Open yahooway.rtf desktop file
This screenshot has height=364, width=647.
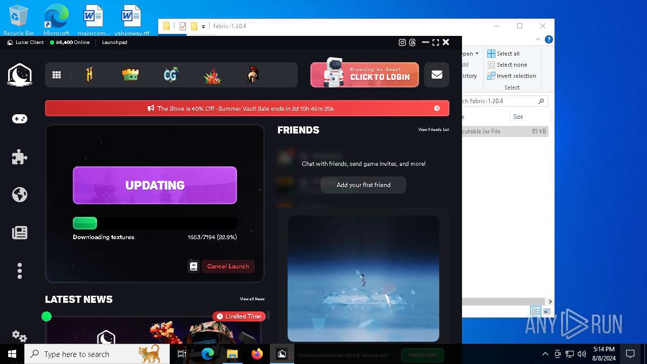tap(131, 21)
